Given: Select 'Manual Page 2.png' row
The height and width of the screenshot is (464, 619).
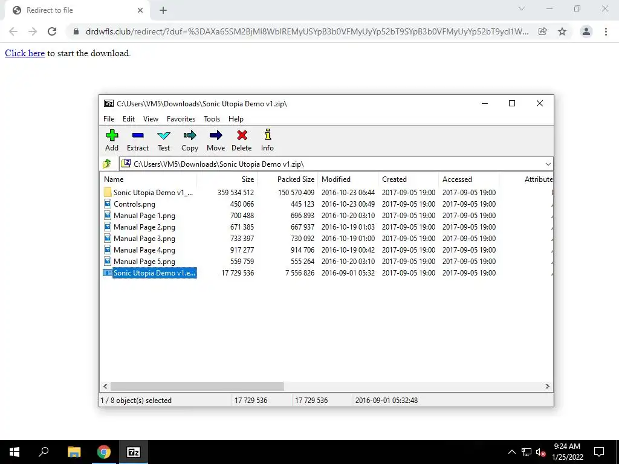Looking at the screenshot, I should [x=326, y=227].
